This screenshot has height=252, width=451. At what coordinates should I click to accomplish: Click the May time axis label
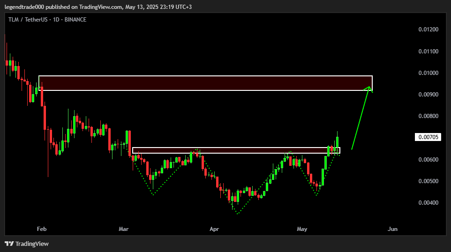click(302, 229)
